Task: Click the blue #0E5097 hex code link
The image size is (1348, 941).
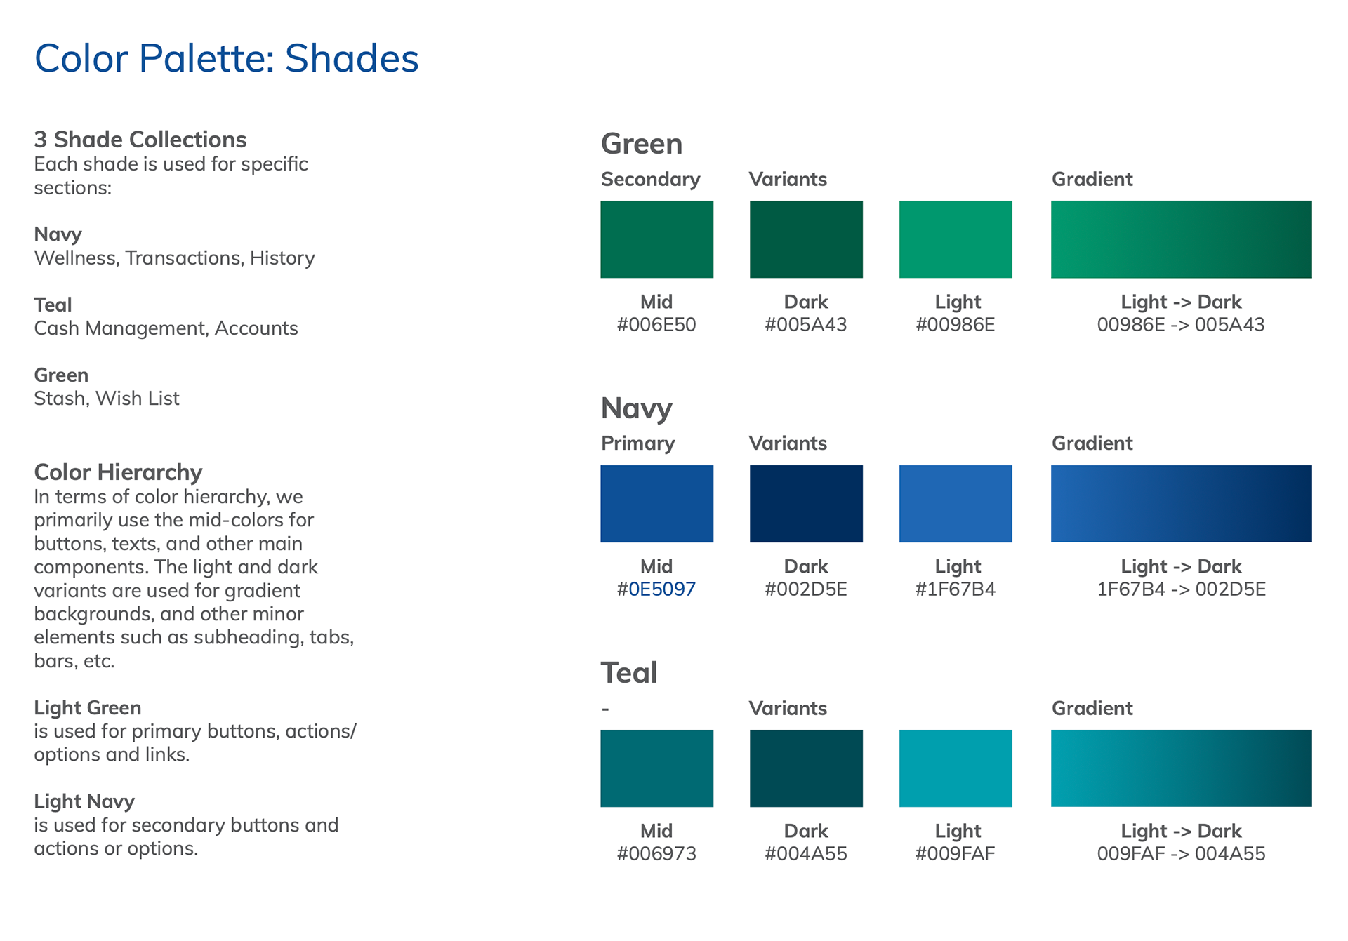Action: pos(661,589)
